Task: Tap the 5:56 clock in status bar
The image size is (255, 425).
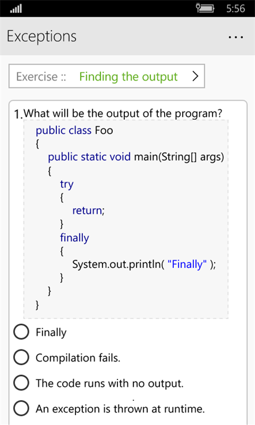Action: [235, 9]
